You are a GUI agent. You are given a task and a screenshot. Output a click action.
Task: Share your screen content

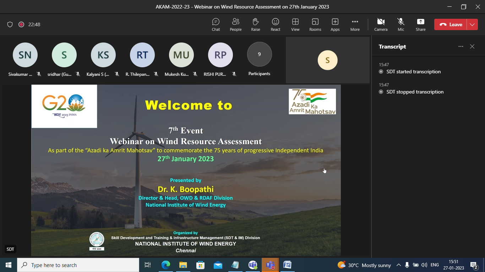point(420,24)
